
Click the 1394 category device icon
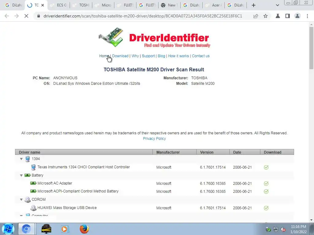pyautogui.click(x=28, y=159)
